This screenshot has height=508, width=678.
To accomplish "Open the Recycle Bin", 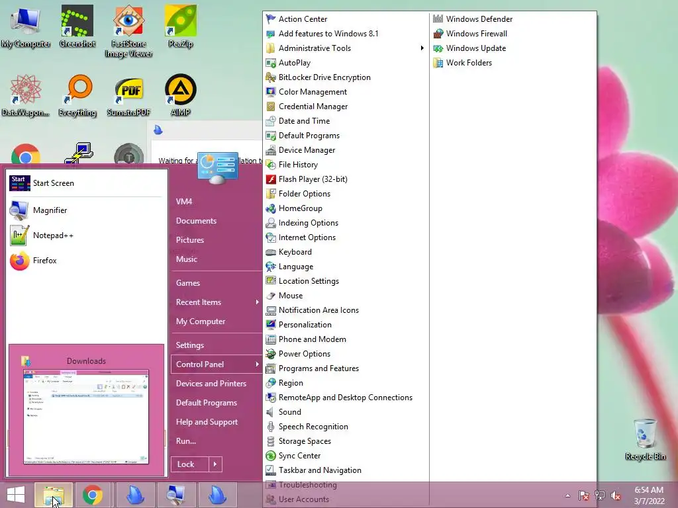I will pyautogui.click(x=645, y=439).
